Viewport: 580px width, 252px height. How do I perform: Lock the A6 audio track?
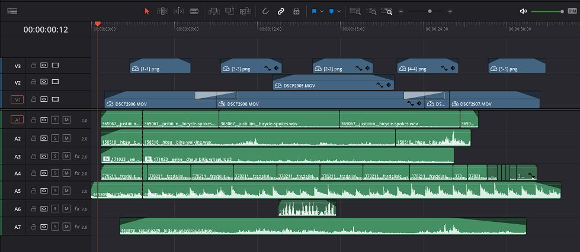pos(33,209)
